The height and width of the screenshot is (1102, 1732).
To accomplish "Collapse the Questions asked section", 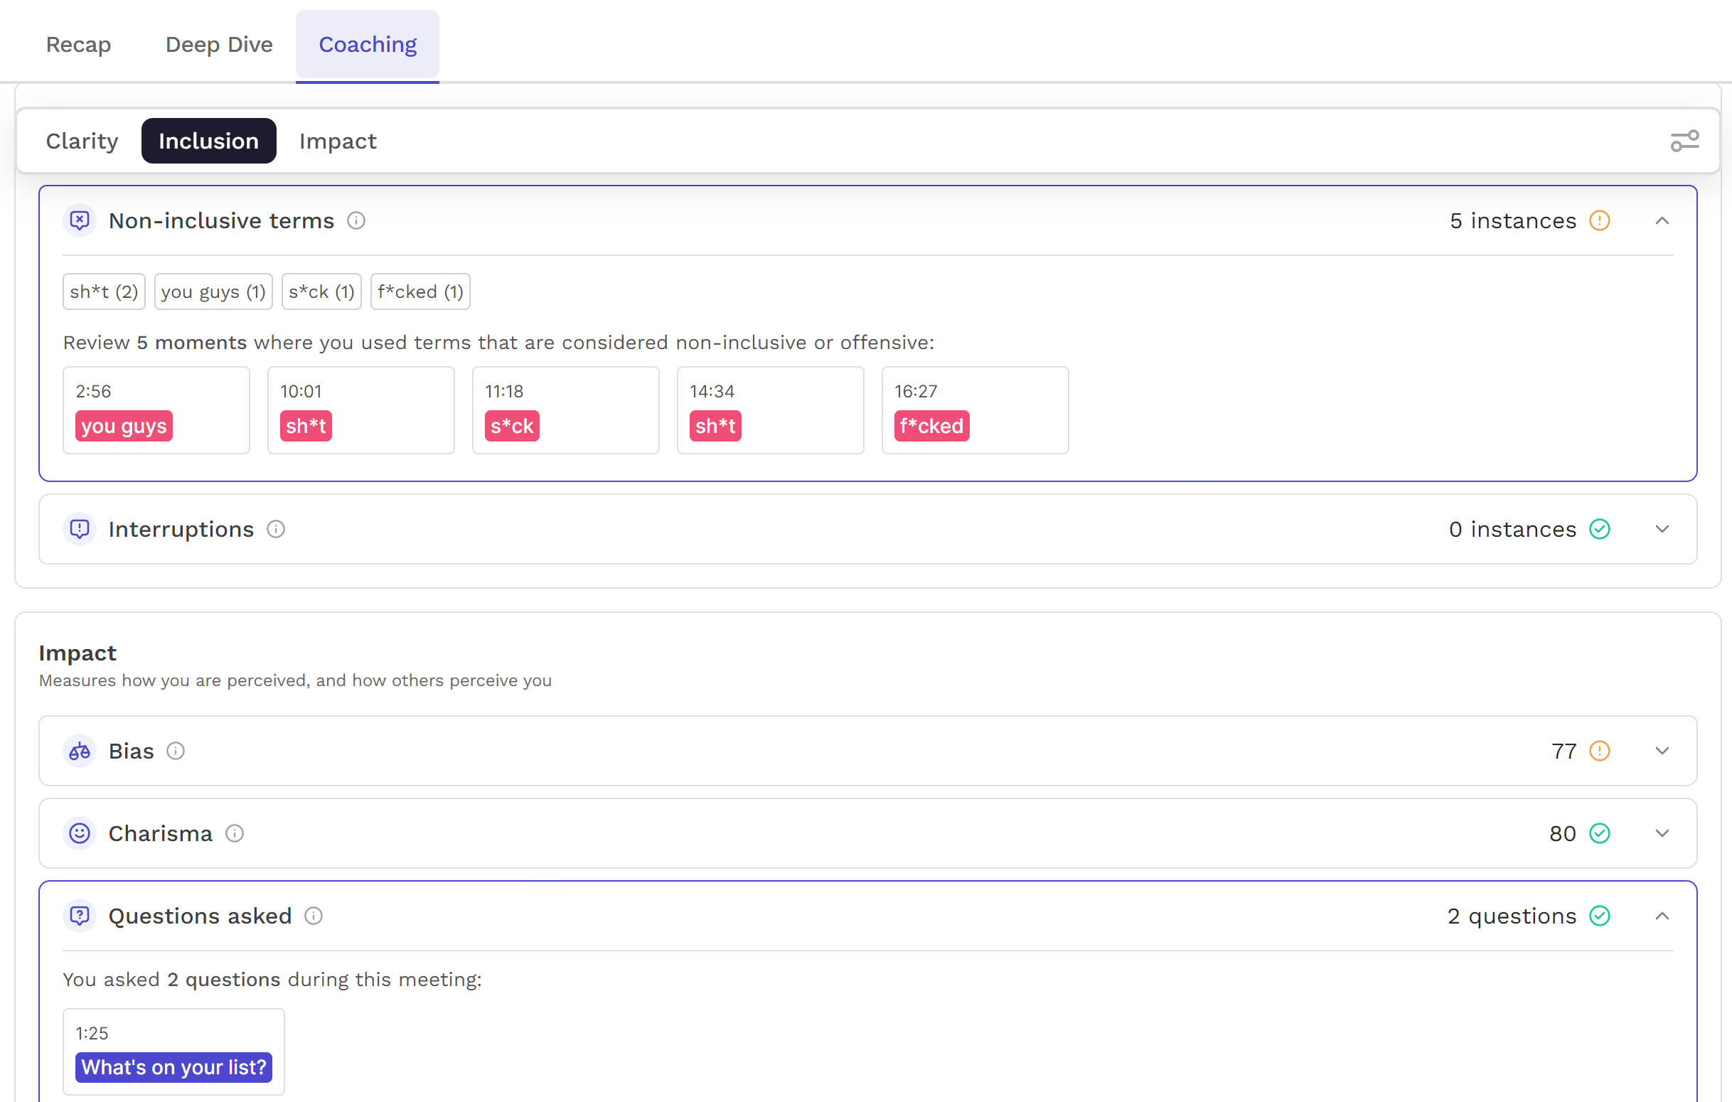I will [x=1662, y=916].
